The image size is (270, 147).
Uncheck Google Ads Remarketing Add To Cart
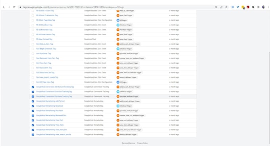33,101
